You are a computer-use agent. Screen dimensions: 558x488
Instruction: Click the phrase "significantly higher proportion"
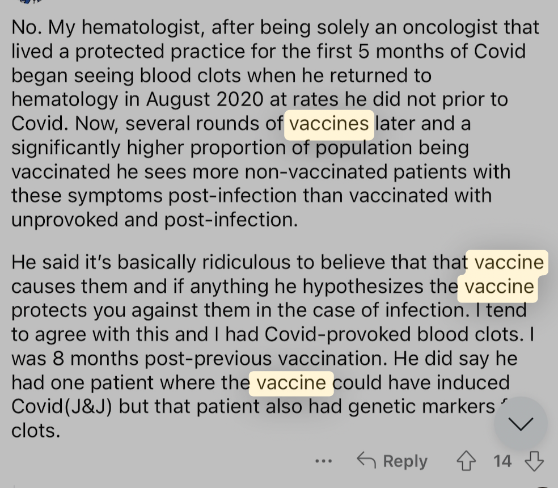149,148
